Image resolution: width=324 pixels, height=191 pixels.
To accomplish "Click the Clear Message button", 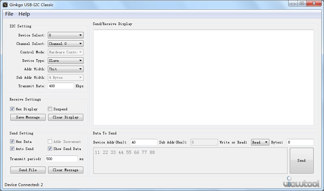I will (66, 170).
